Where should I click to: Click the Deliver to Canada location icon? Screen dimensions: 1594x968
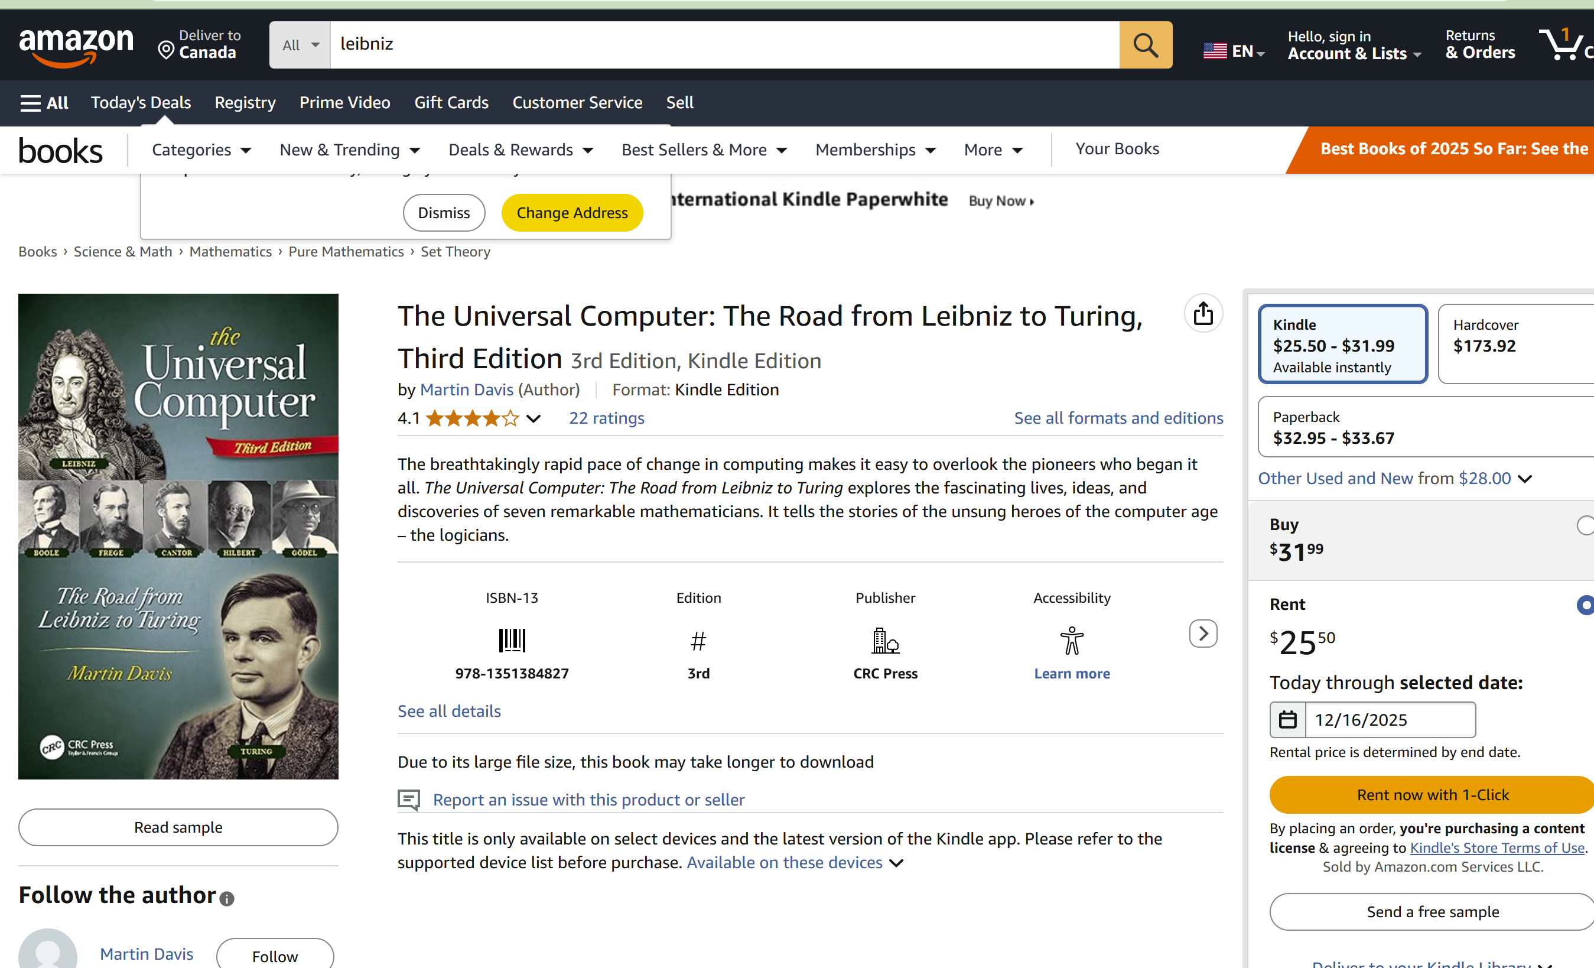click(166, 50)
